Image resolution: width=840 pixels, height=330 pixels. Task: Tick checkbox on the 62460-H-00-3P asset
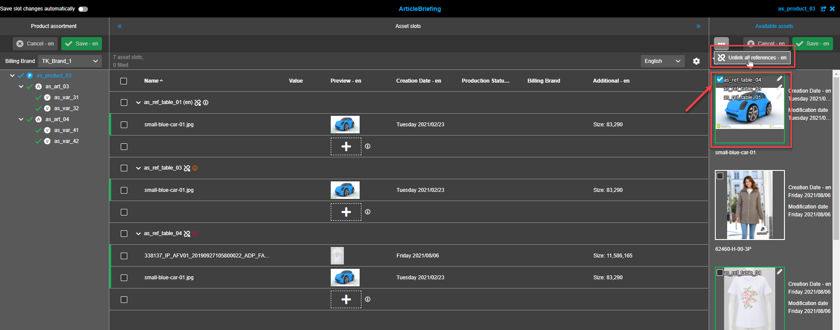coord(720,176)
